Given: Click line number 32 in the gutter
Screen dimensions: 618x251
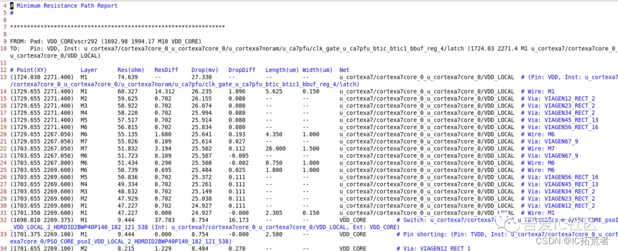Looking at the screenshot, I should 3,220.
